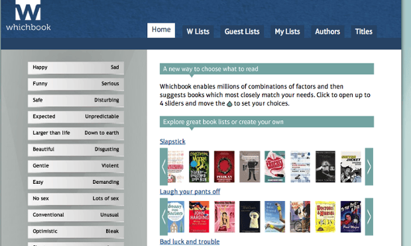Toggle the Optimistic–Bleak slider bar
The image size is (411, 246).
tap(76, 232)
